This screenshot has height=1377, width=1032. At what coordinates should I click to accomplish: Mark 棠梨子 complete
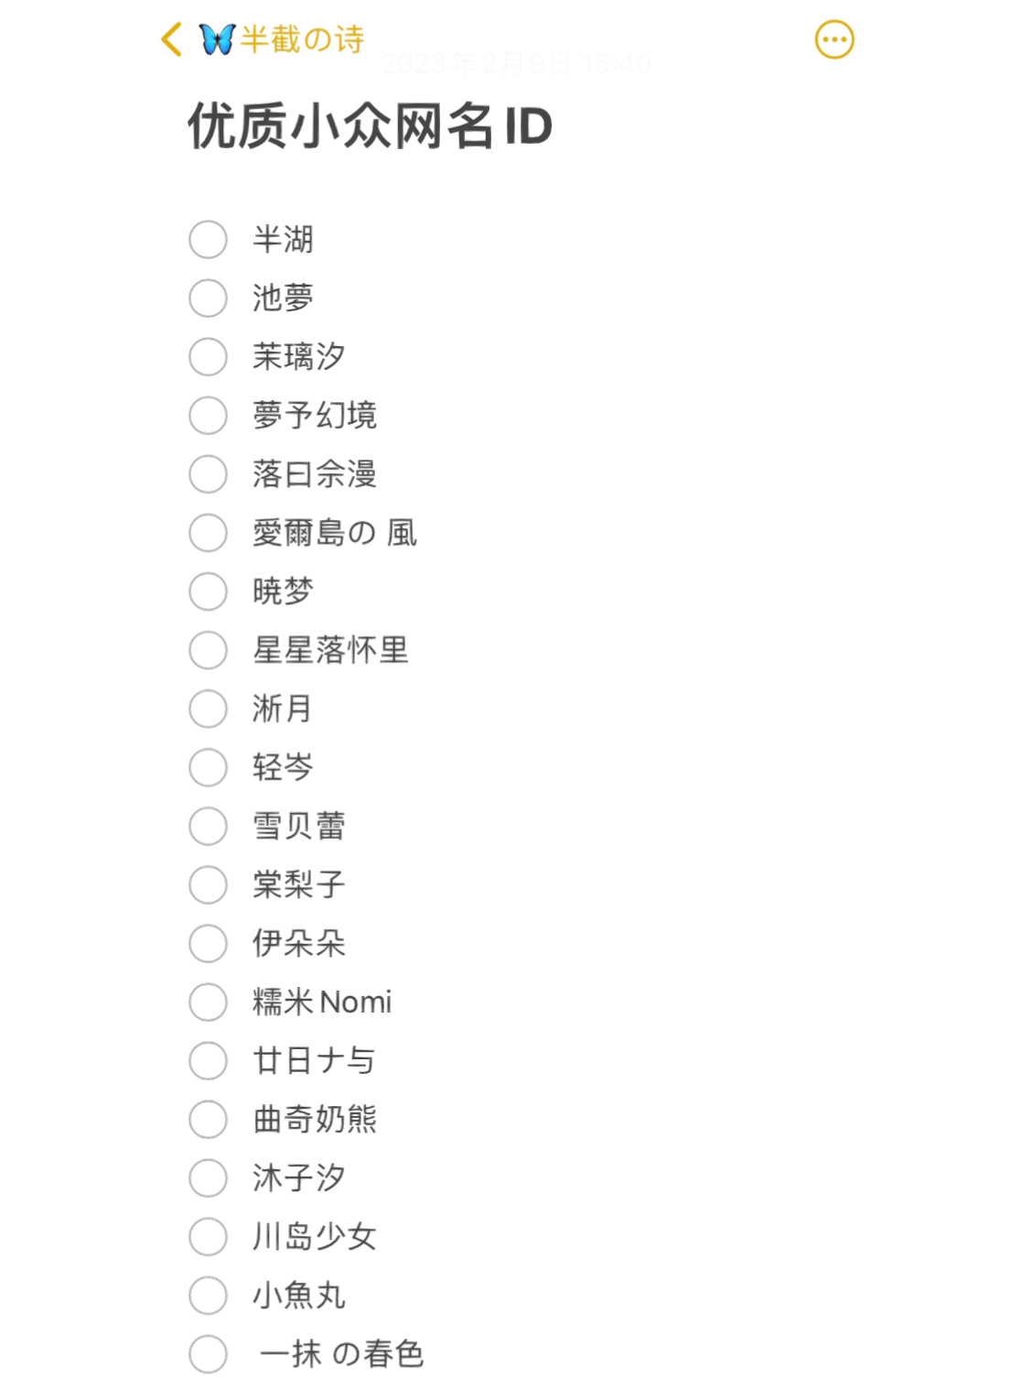coord(207,884)
